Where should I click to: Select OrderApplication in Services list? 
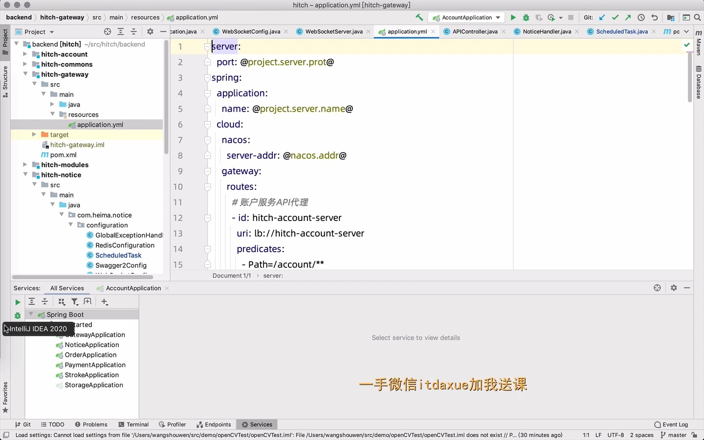(x=90, y=355)
